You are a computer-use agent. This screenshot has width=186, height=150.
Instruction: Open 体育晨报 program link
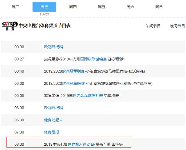click(52, 132)
